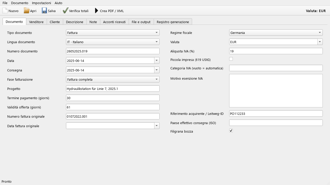Open the Documento menu
Image resolution: width=330 pixels, height=185 pixels.
(20, 3)
